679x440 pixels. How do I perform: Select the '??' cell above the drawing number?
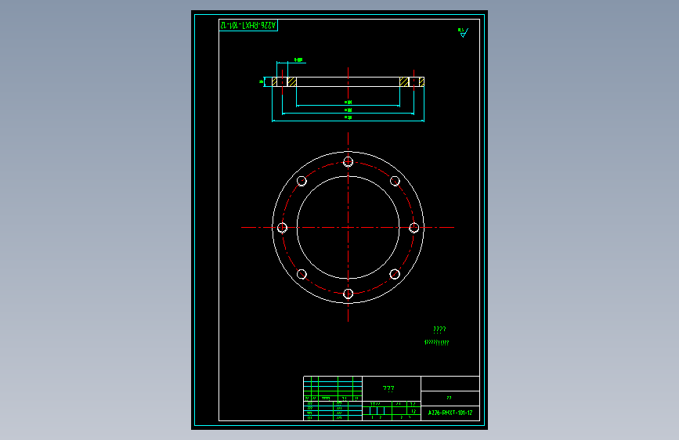(x=449, y=398)
